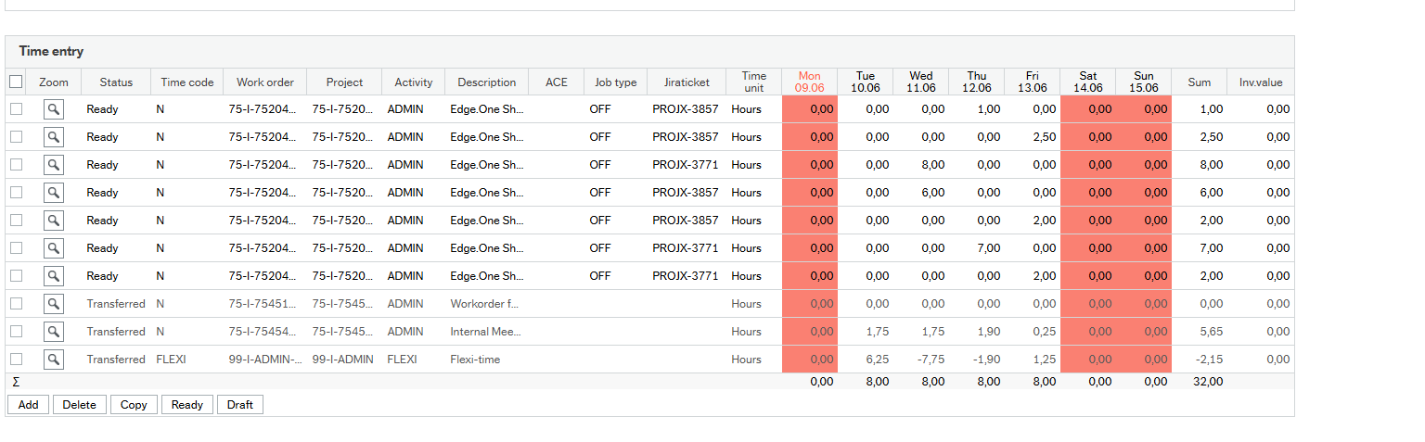Click the Status column header
This screenshot has height=442, width=1425.
tap(116, 82)
